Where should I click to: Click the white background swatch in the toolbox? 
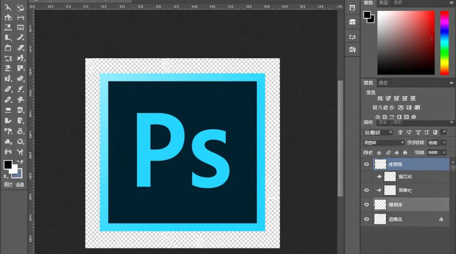pos(14,169)
